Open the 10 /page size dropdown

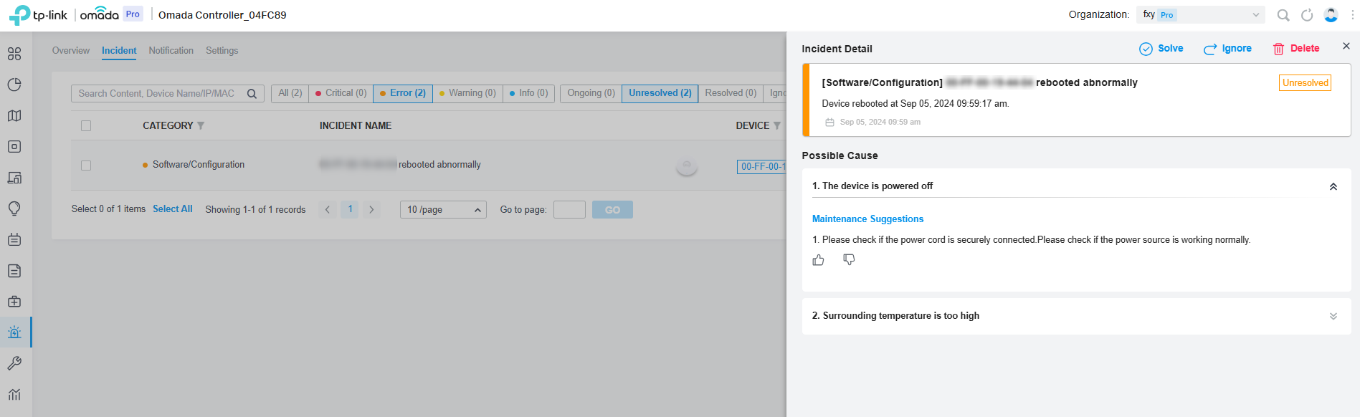[443, 210]
